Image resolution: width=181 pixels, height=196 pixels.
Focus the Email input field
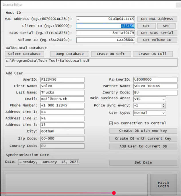(62, 99)
